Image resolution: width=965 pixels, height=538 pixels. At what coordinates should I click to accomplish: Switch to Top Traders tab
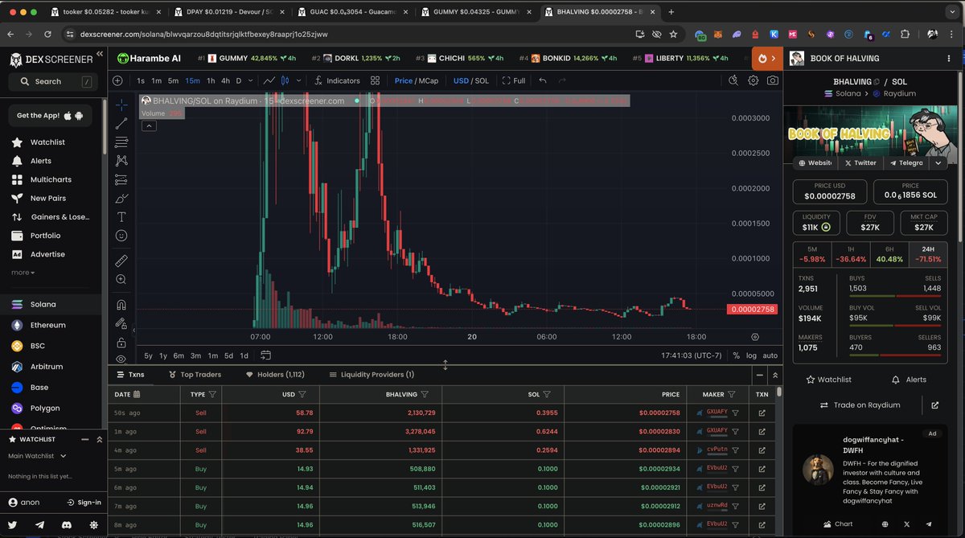click(195, 375)
